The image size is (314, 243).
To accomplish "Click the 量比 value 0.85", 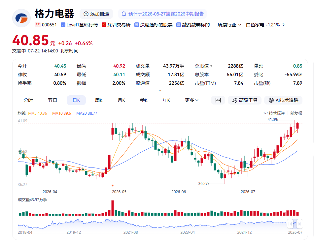I will [x=297, y=66].
